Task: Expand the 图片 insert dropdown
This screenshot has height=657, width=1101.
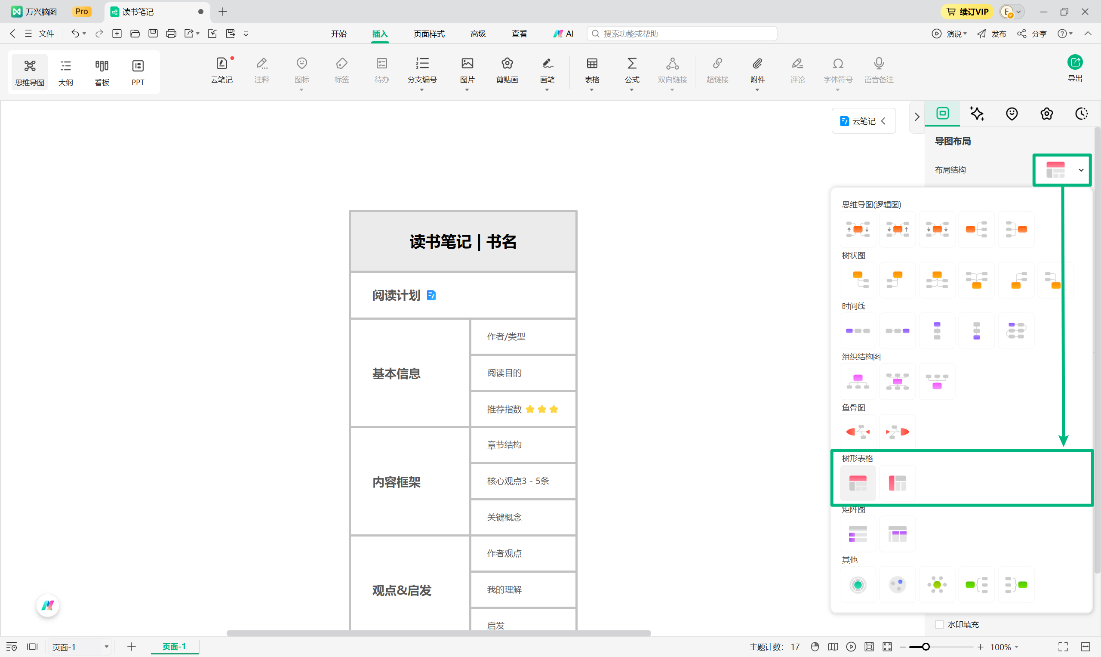Action: coord(467,90)
